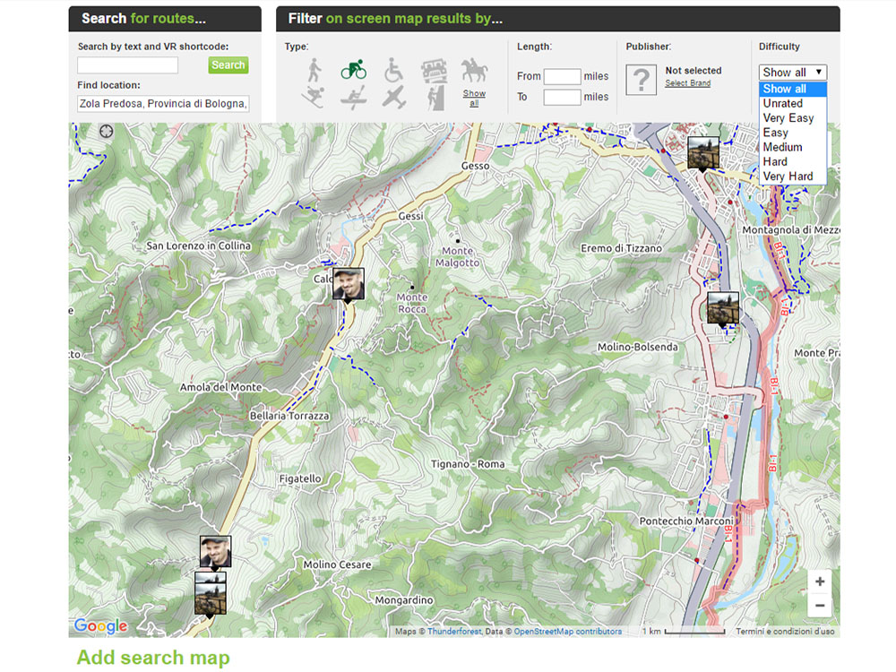Select the wheelchair accessible route icon
Viewport: 896px width, 672px height.
coord(393,70)
